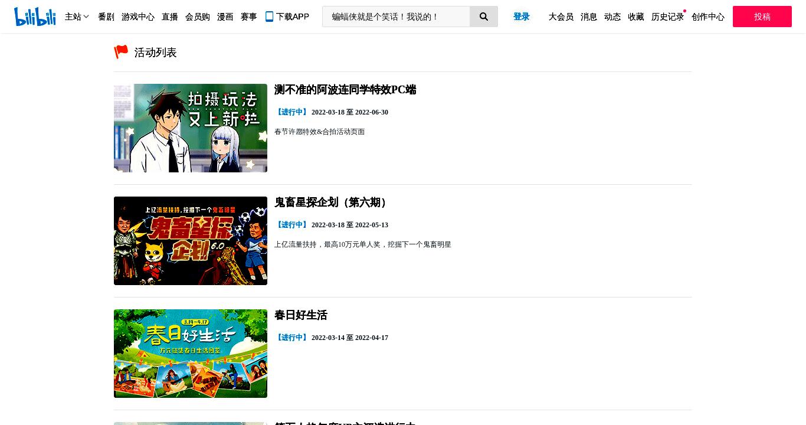
Task: Open the 春日好生活 banner thumbnail
Action: coord(191,354)
